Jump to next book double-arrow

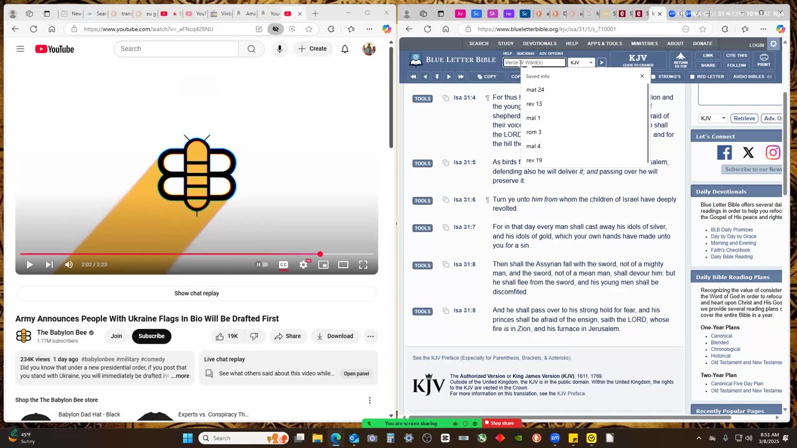461,77
